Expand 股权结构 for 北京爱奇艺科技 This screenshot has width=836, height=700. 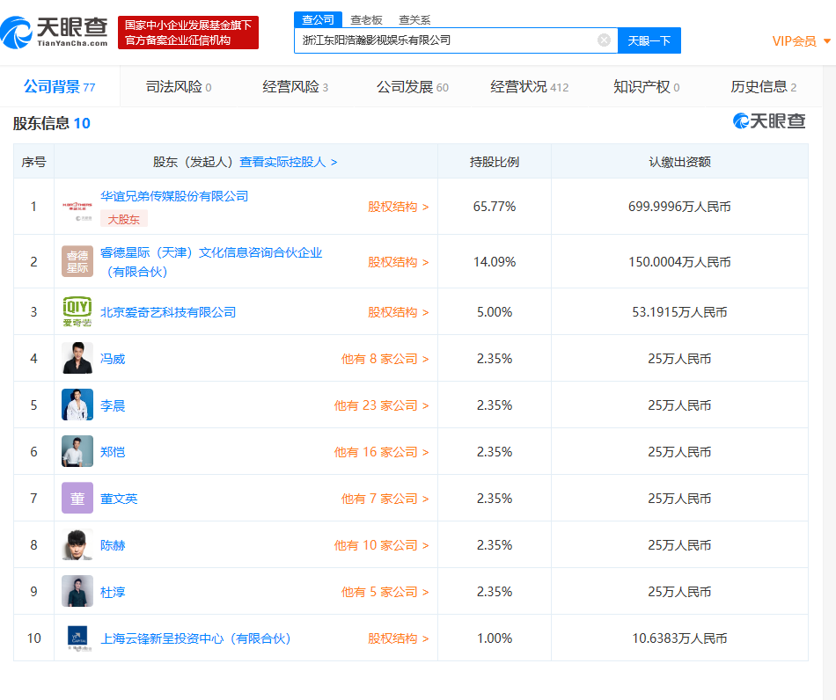(x=398, y=312)
